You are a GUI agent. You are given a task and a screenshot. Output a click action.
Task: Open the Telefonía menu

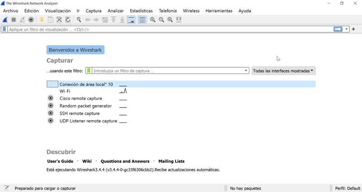[x=168, y=11]
